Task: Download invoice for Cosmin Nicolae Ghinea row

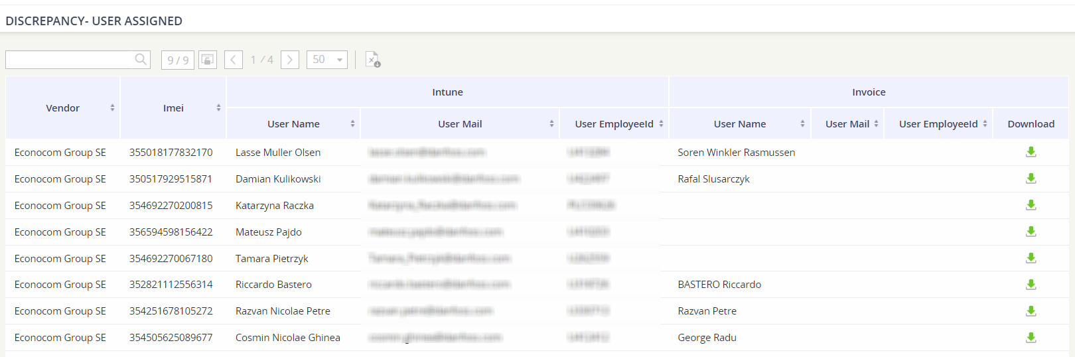Action: [x=1031, y=337]
